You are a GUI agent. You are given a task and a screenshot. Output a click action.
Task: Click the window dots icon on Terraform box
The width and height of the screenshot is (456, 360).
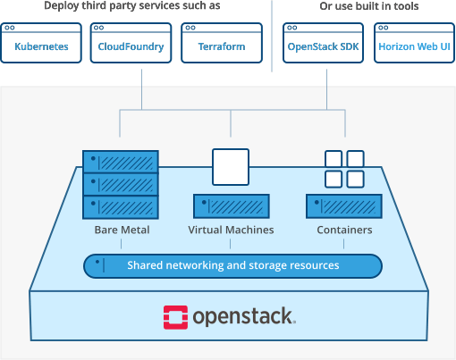point(190,28)
